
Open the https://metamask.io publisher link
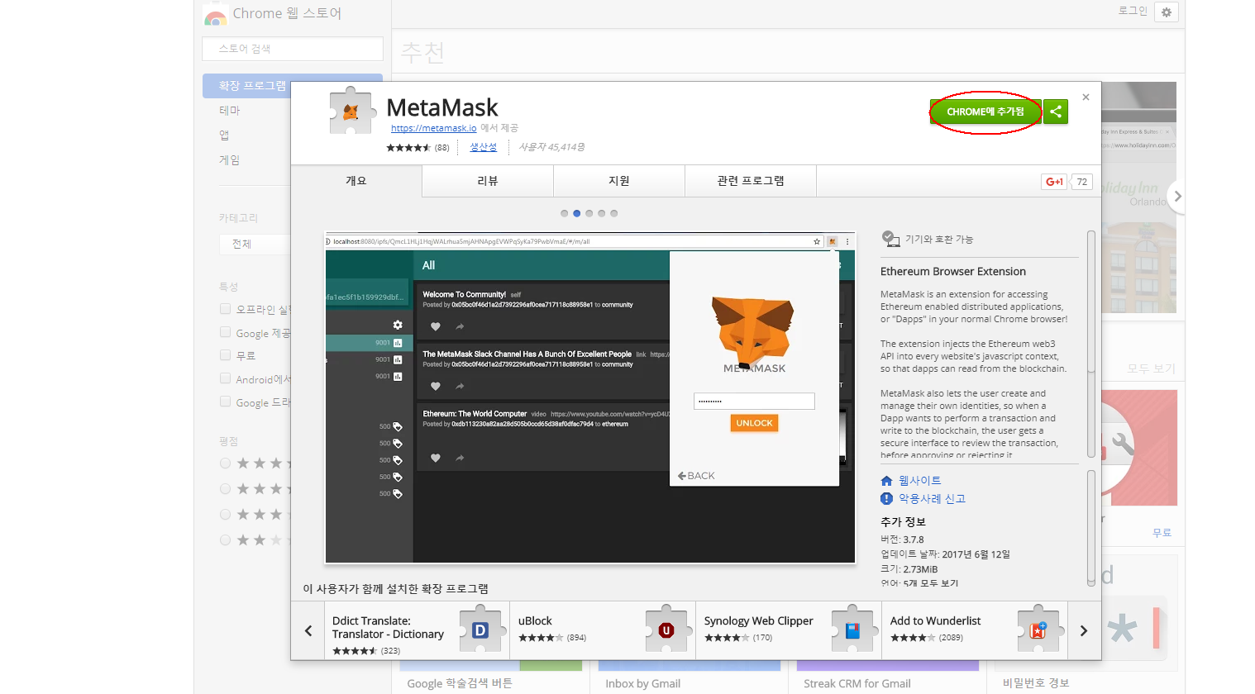coord(433,128)
